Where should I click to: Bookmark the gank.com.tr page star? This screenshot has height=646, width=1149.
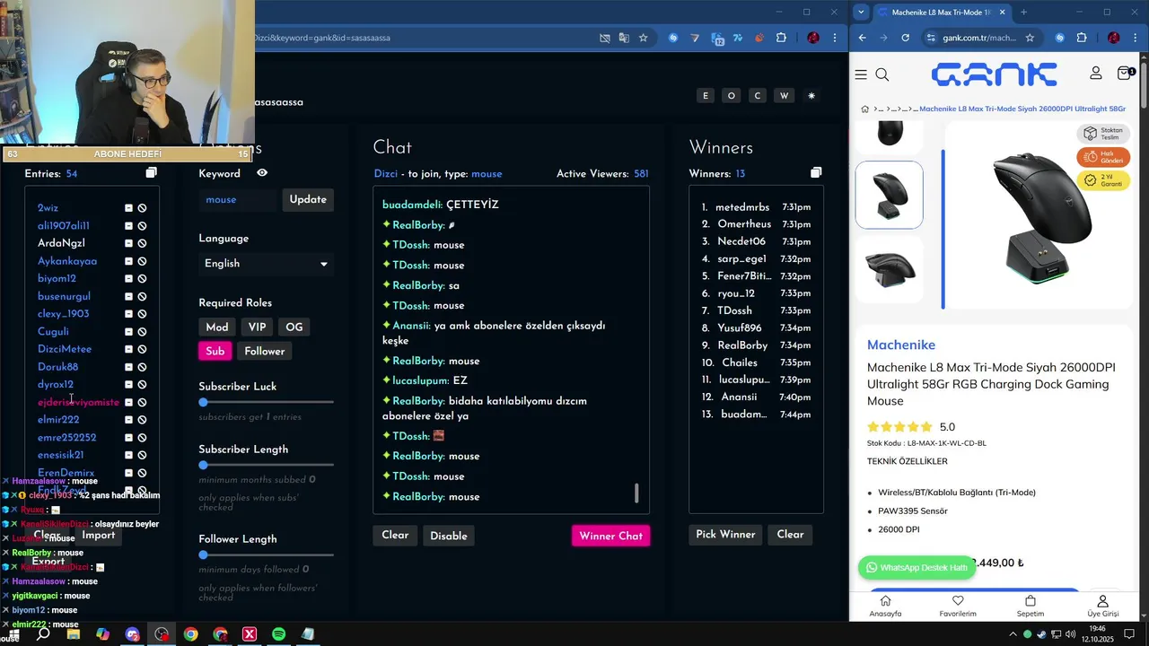coord(1030,38)
